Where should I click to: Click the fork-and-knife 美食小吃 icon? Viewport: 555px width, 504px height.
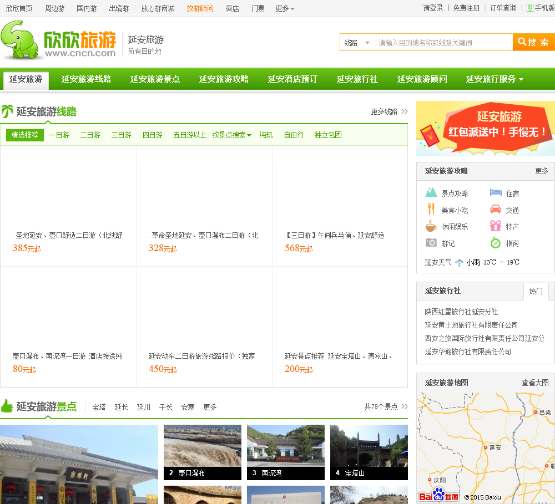click(431, 210)
